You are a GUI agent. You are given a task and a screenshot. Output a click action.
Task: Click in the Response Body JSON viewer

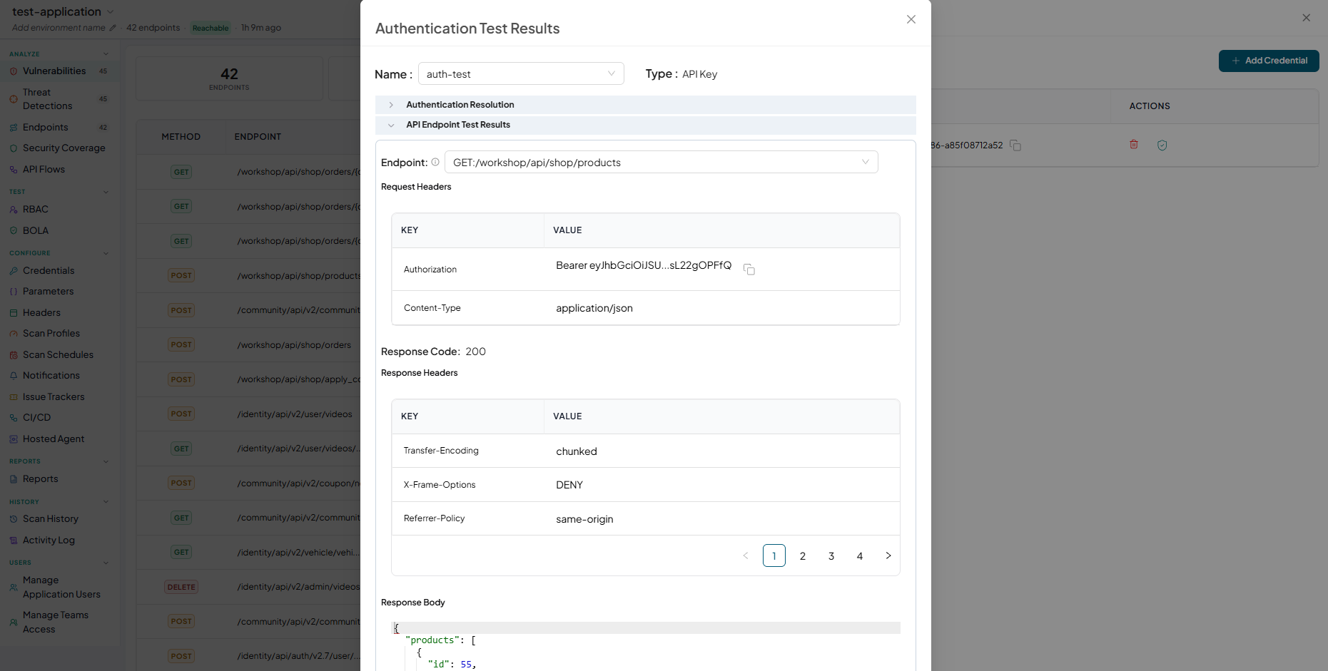(x=645, y=646)
